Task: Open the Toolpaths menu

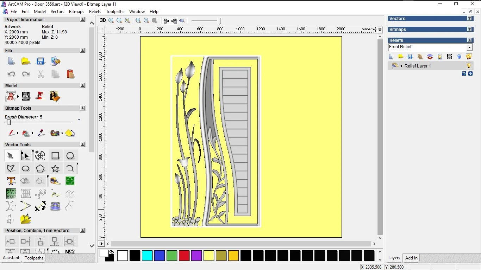Action: coord(115,12)
